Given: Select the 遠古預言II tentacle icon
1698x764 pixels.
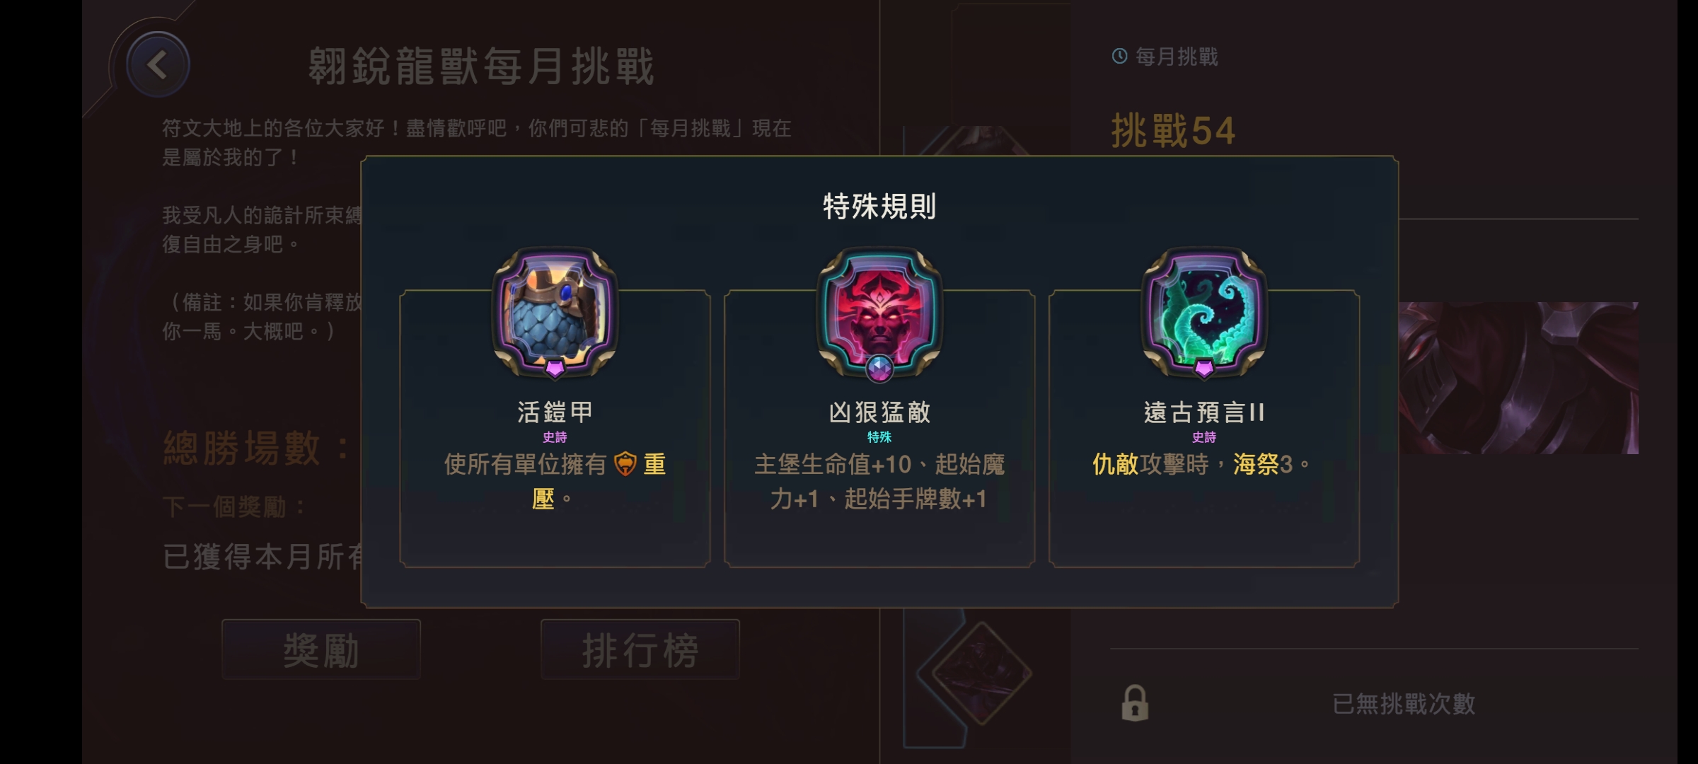Looking at the screenshot, I should click(x=1204, y=310).
